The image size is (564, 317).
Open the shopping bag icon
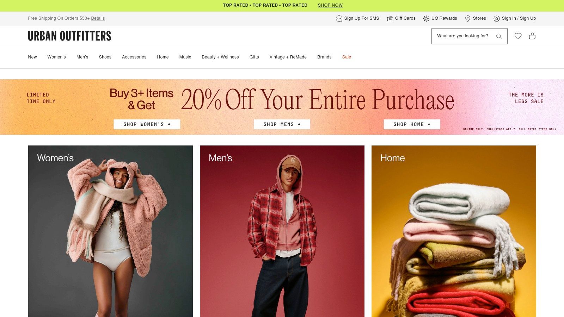pos(532,36)
